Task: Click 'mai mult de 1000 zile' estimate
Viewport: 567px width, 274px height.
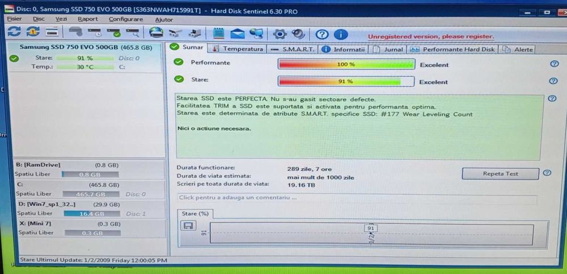Action: point(320,177)
